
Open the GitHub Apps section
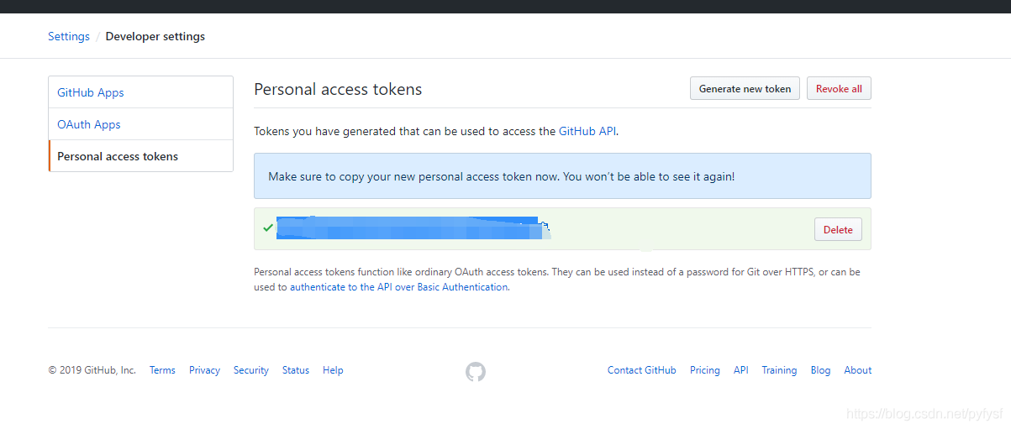click(x=91, y=92)
